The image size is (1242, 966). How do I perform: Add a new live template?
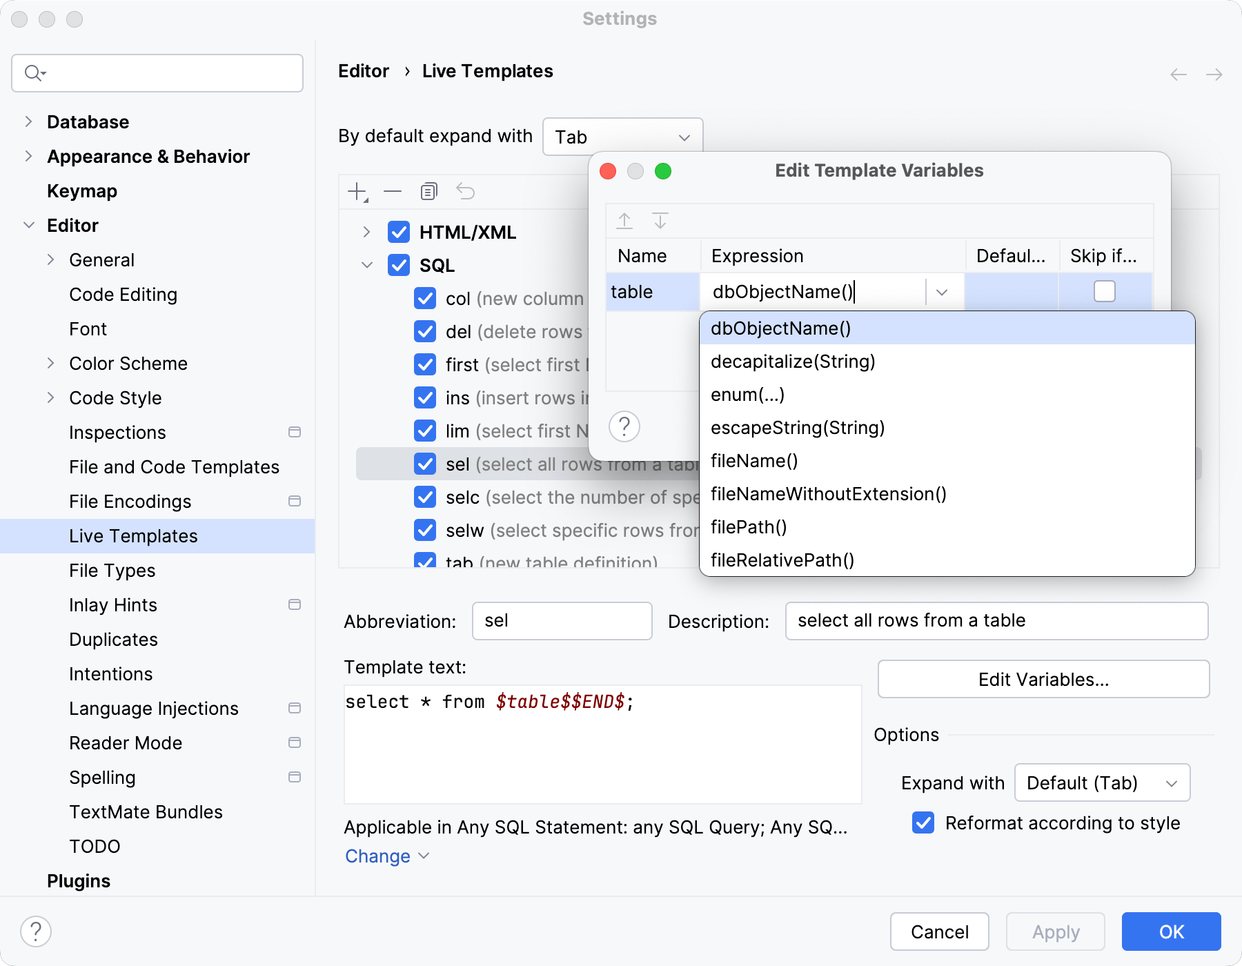pyautogui.click(x=356, y=191)
